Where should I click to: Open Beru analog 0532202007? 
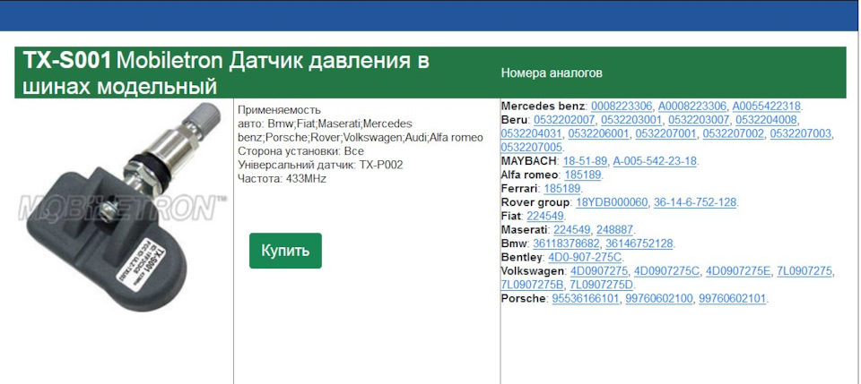[564, 120]
